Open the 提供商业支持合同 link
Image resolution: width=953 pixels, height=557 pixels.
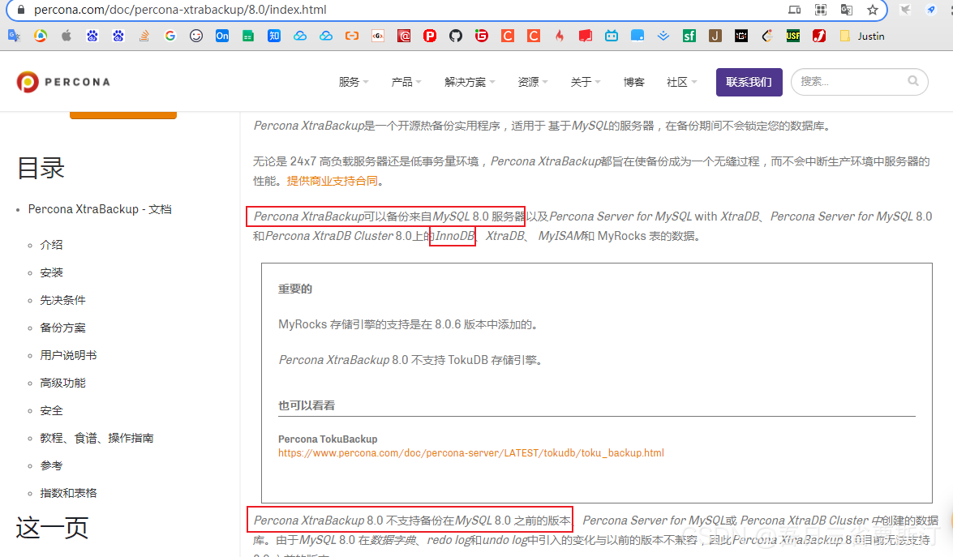[333, 181]
